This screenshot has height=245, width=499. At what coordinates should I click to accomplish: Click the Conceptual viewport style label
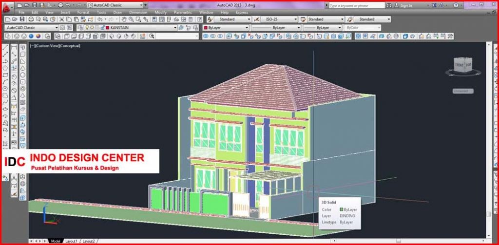coord(70,46)
